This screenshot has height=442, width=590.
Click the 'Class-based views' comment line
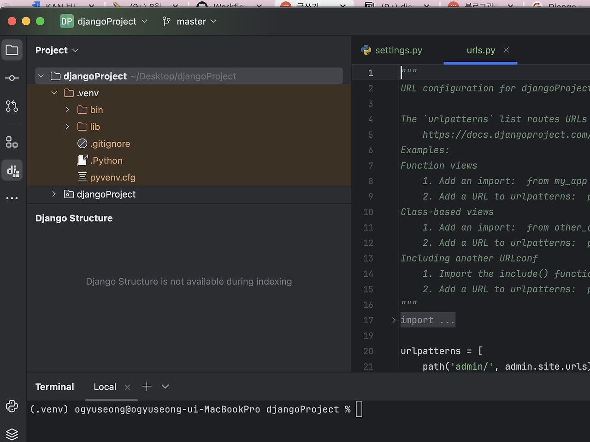(x=447, y=212)
